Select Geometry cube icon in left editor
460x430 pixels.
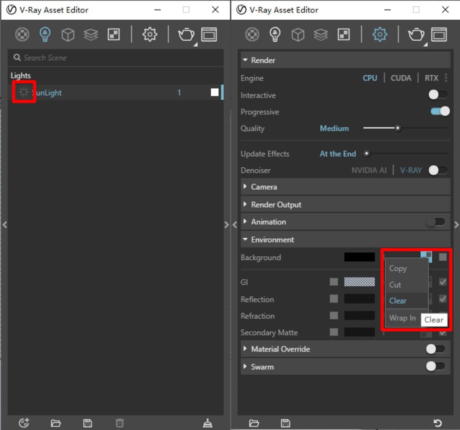tap(68, 35)
